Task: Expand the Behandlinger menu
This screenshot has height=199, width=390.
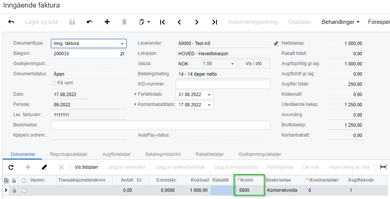Action: 340,22
